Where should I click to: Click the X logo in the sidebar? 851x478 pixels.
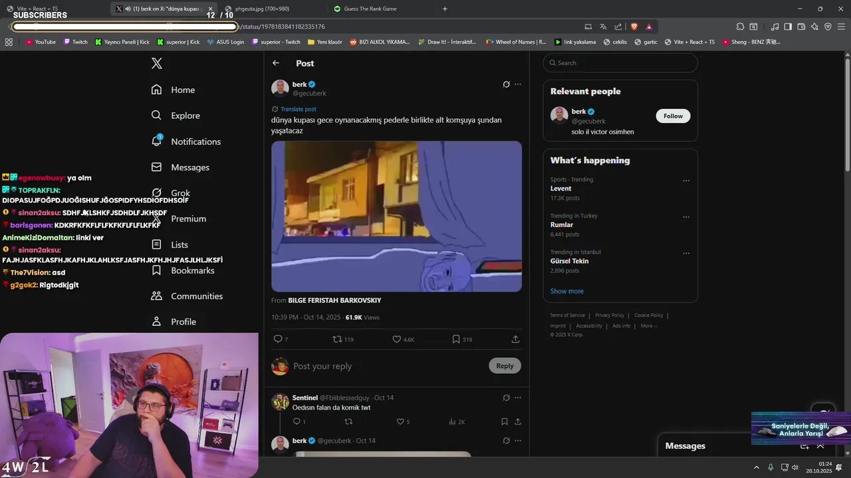[x=156, y=63]
